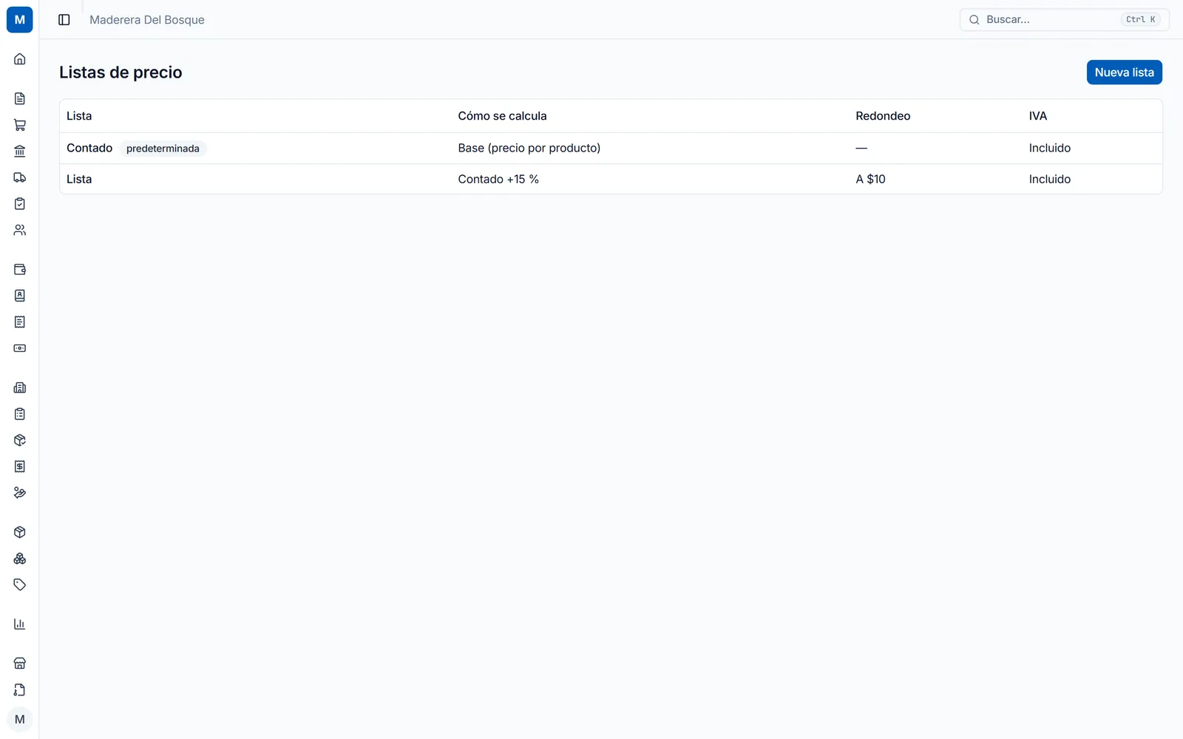This screenshot has width=1183, height=739.
Task: Open the users/people icon in sidebar
Action: (20, 231)
